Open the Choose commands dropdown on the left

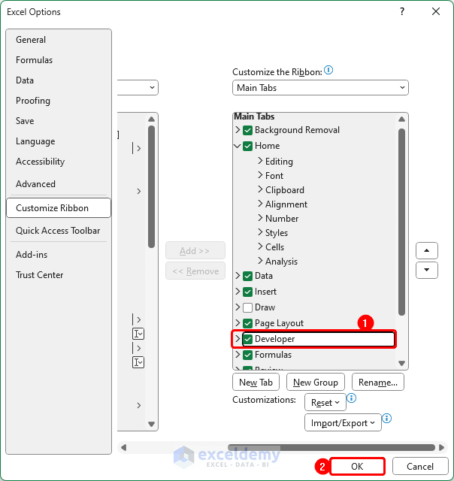138,88
